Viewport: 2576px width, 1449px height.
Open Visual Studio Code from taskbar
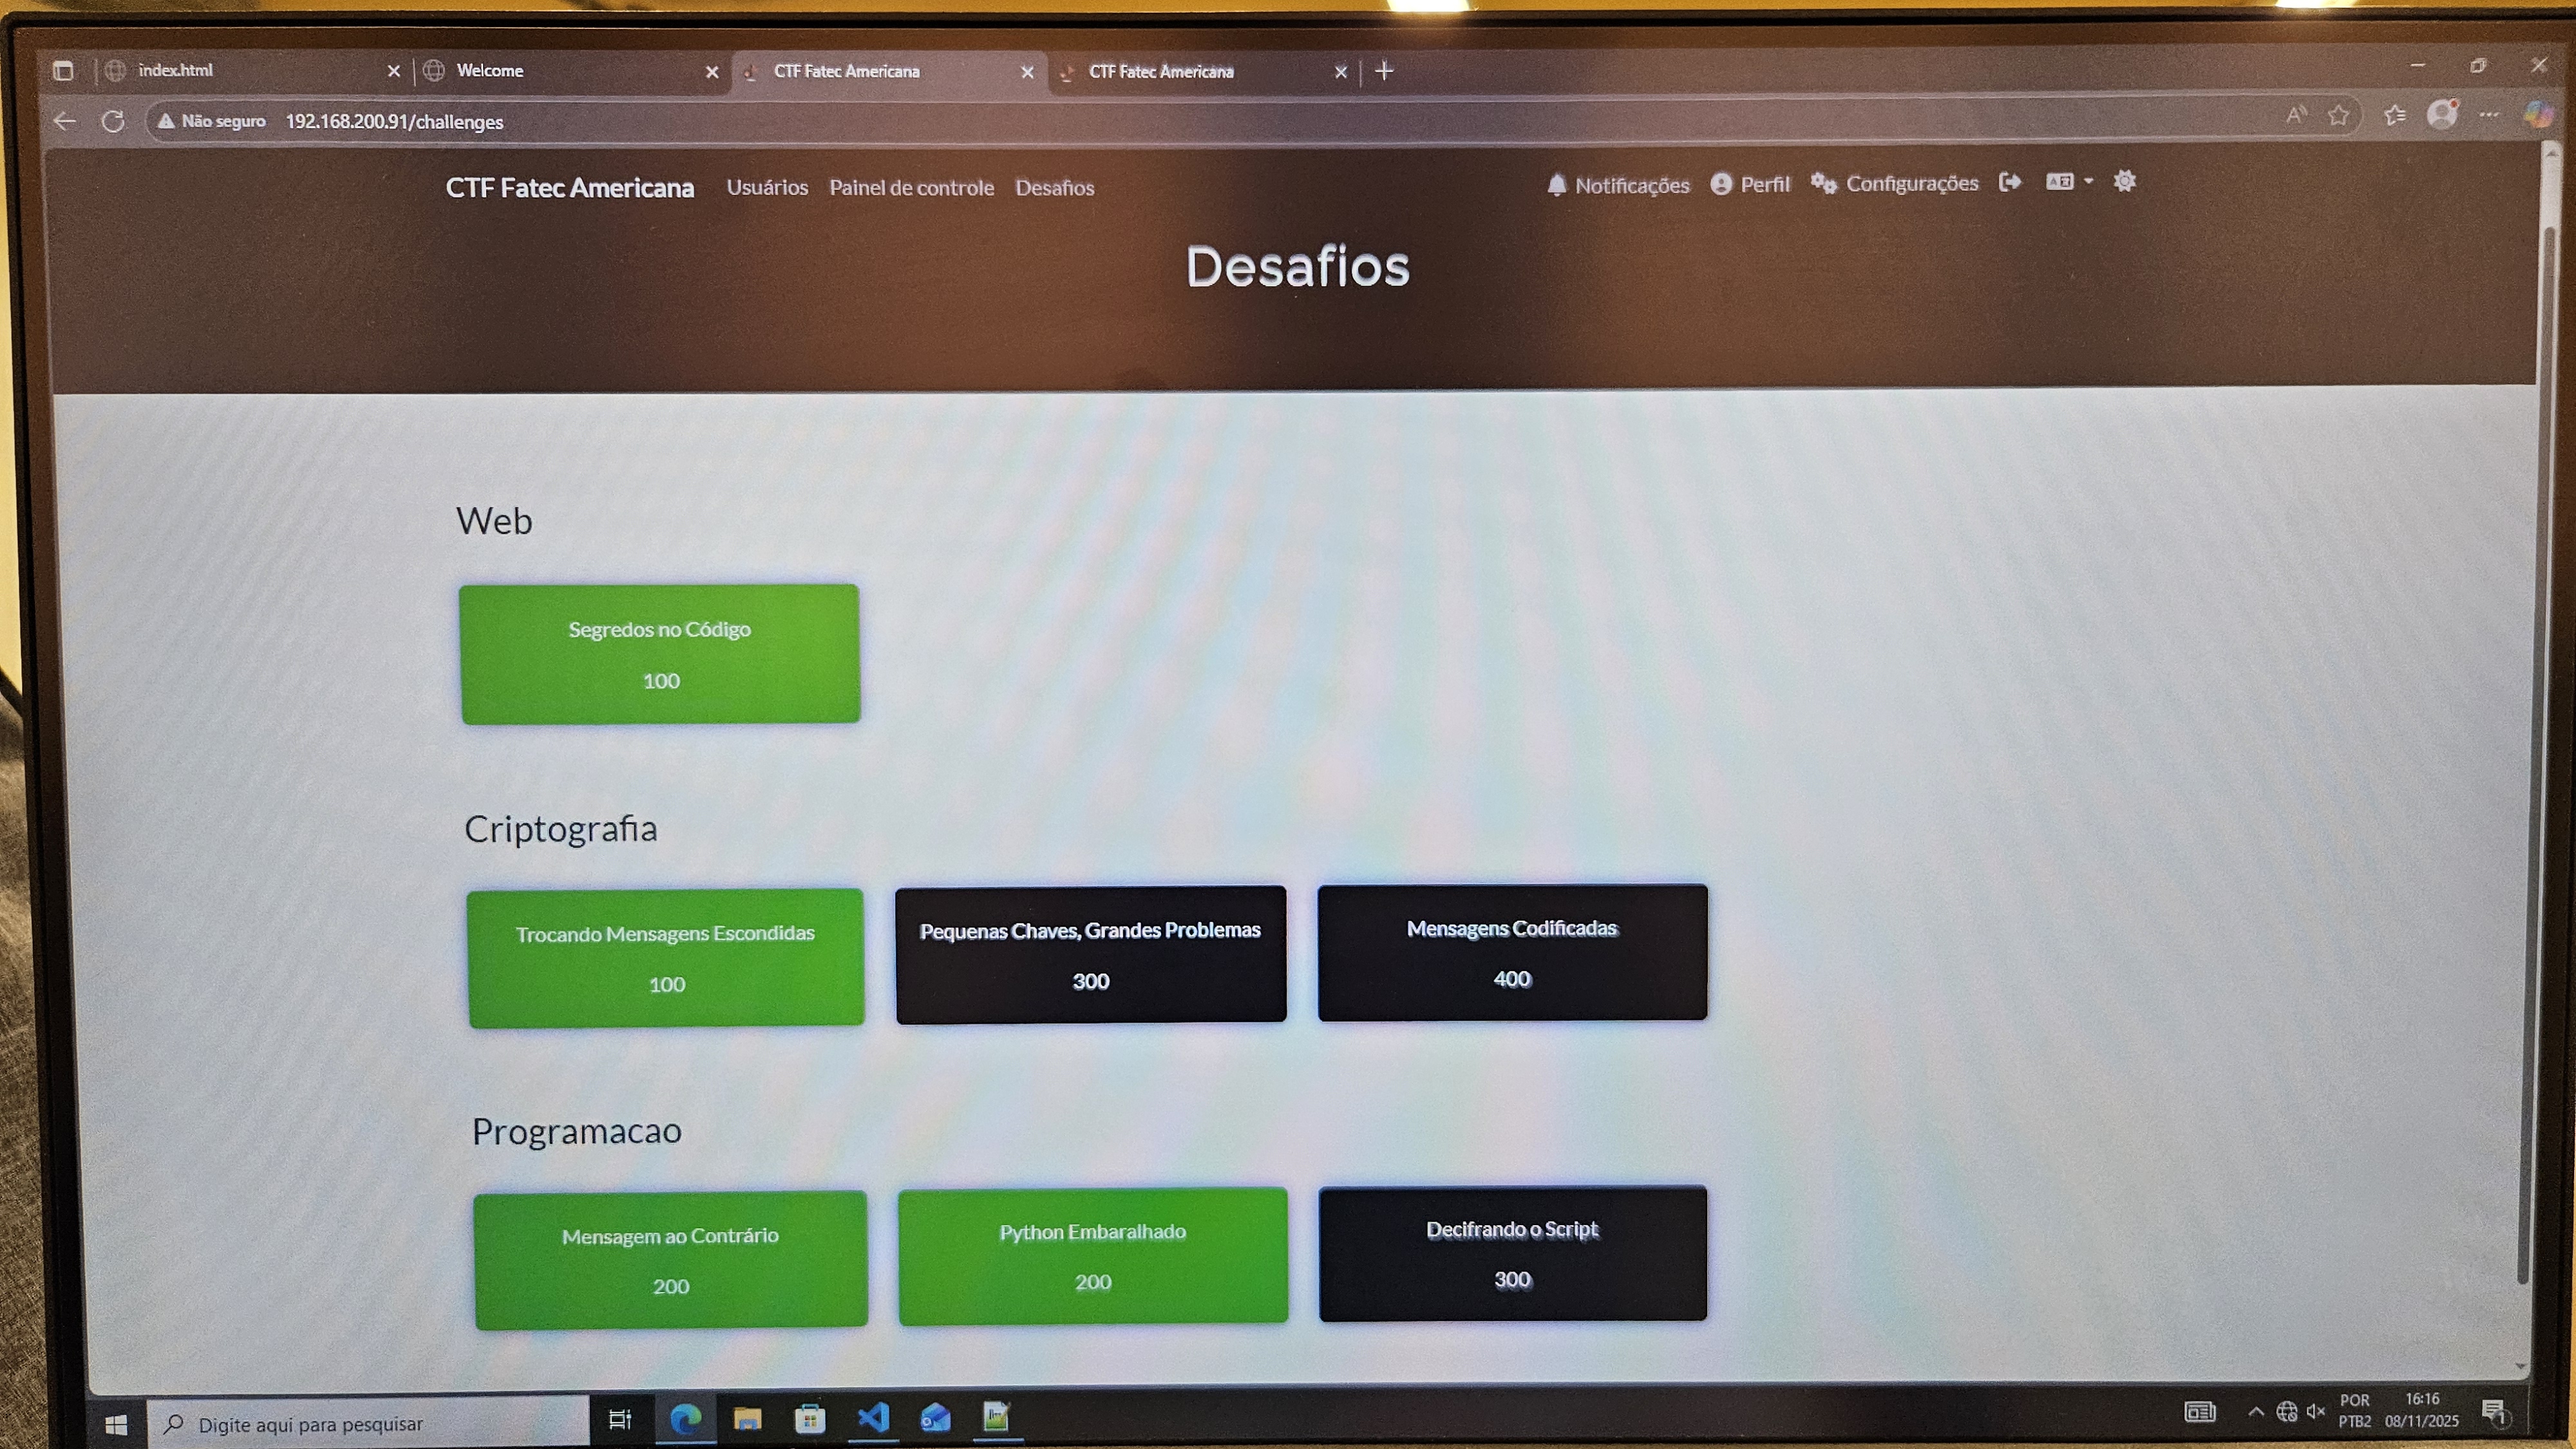pyautogui.click(x=873, y=1417)
